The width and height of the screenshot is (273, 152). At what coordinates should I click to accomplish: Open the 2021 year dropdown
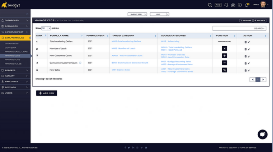pos(159,14)
